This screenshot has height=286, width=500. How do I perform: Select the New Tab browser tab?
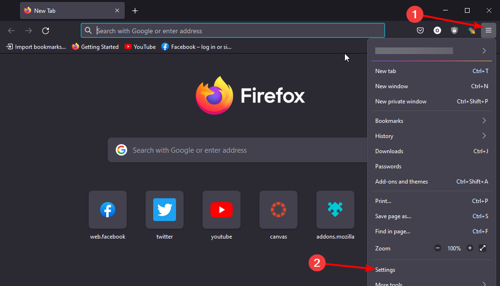tap(73, 10)
